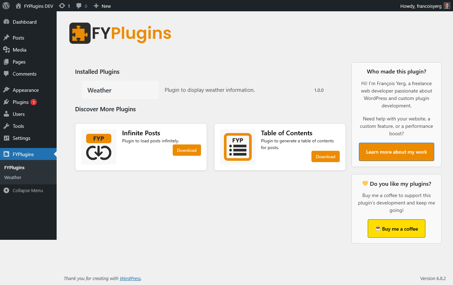The width and height of the screenshot is (453, 285).
Task: Go to the Dashboard menu entry
Action: [x=24, y=22]
